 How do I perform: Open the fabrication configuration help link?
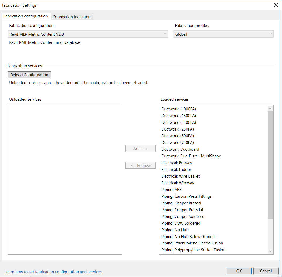(53, 272)
